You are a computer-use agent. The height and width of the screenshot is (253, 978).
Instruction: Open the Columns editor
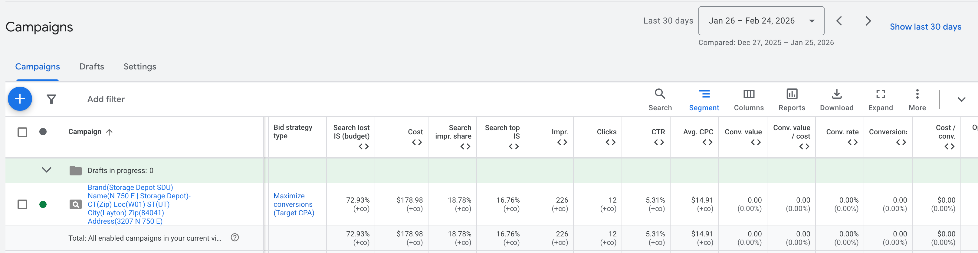pyautogui.click(x=748, y=100)
